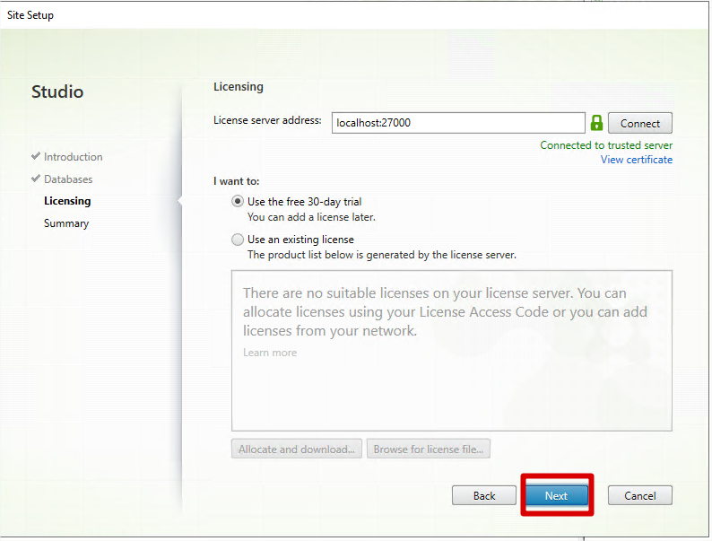Click the Connect button

[639, 123]
